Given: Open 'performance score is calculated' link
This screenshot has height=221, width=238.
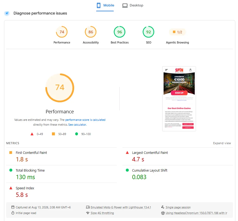Looking at the screenshot, I should (x=85, y=120).
